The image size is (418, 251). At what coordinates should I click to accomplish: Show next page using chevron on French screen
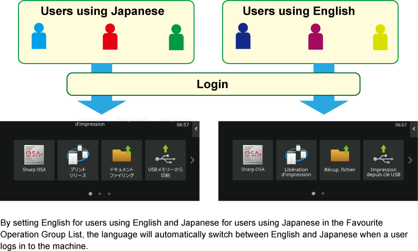point(410,160)
